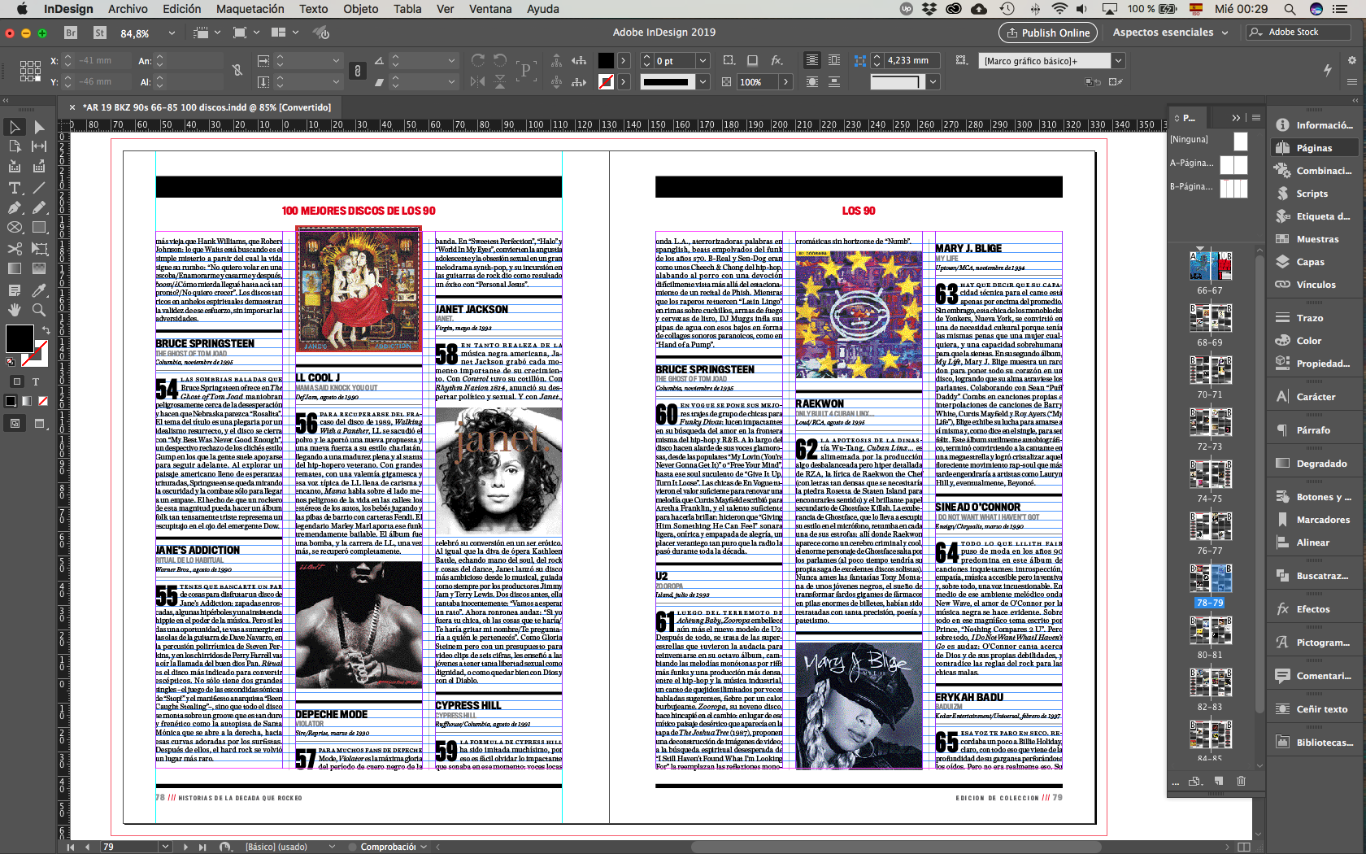Open page number 79 dropdown

[165, 847]
